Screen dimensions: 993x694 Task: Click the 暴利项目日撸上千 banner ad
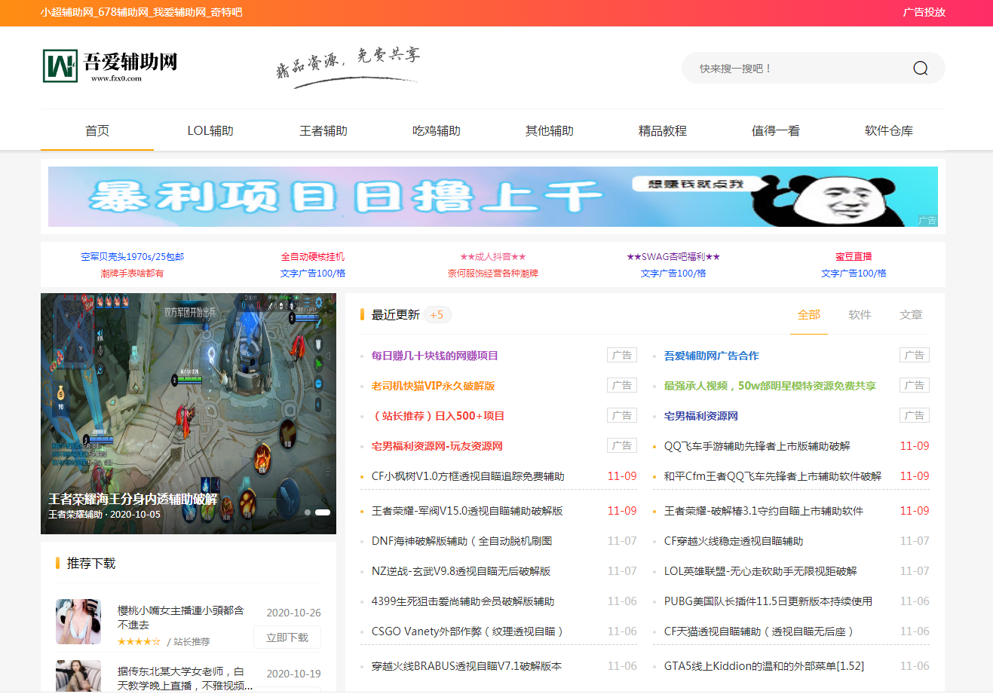[x=492, y=197]
